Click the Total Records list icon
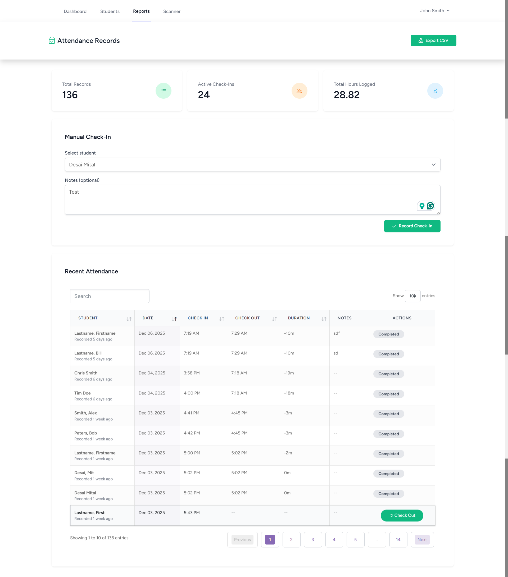This screenshot has height=577, width=508. pos(164,91)
